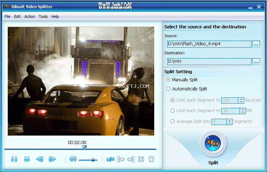Screen dimensions: 267x172
Task: Click the Xilisoft Video Splitter title icon
Action: [6, 6]
